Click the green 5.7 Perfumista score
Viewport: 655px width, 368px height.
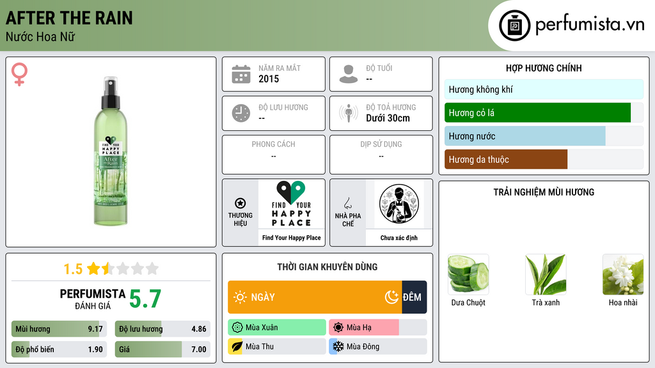(x=145, y=299)
